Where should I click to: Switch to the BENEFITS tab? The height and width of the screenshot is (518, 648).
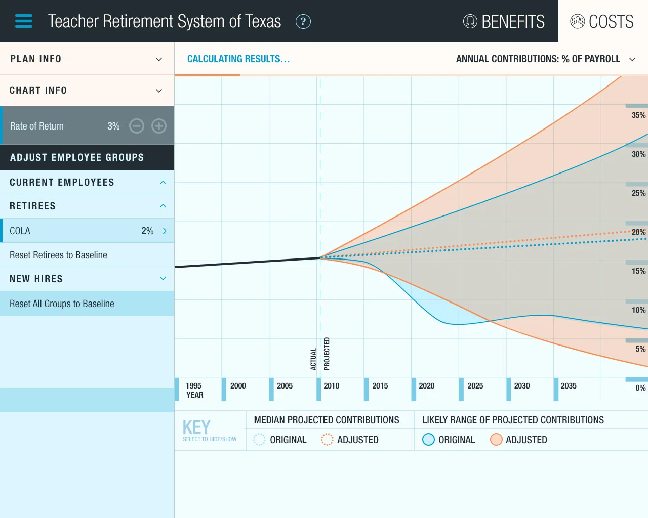(504, 21)
